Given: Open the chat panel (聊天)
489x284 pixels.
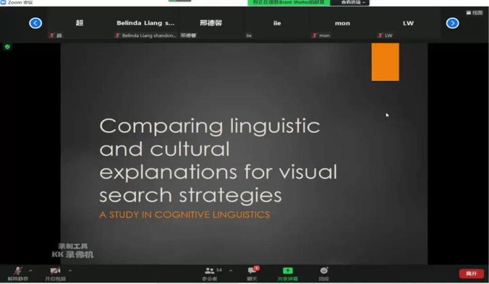Looking at the screenshot, I should point(252,271).
